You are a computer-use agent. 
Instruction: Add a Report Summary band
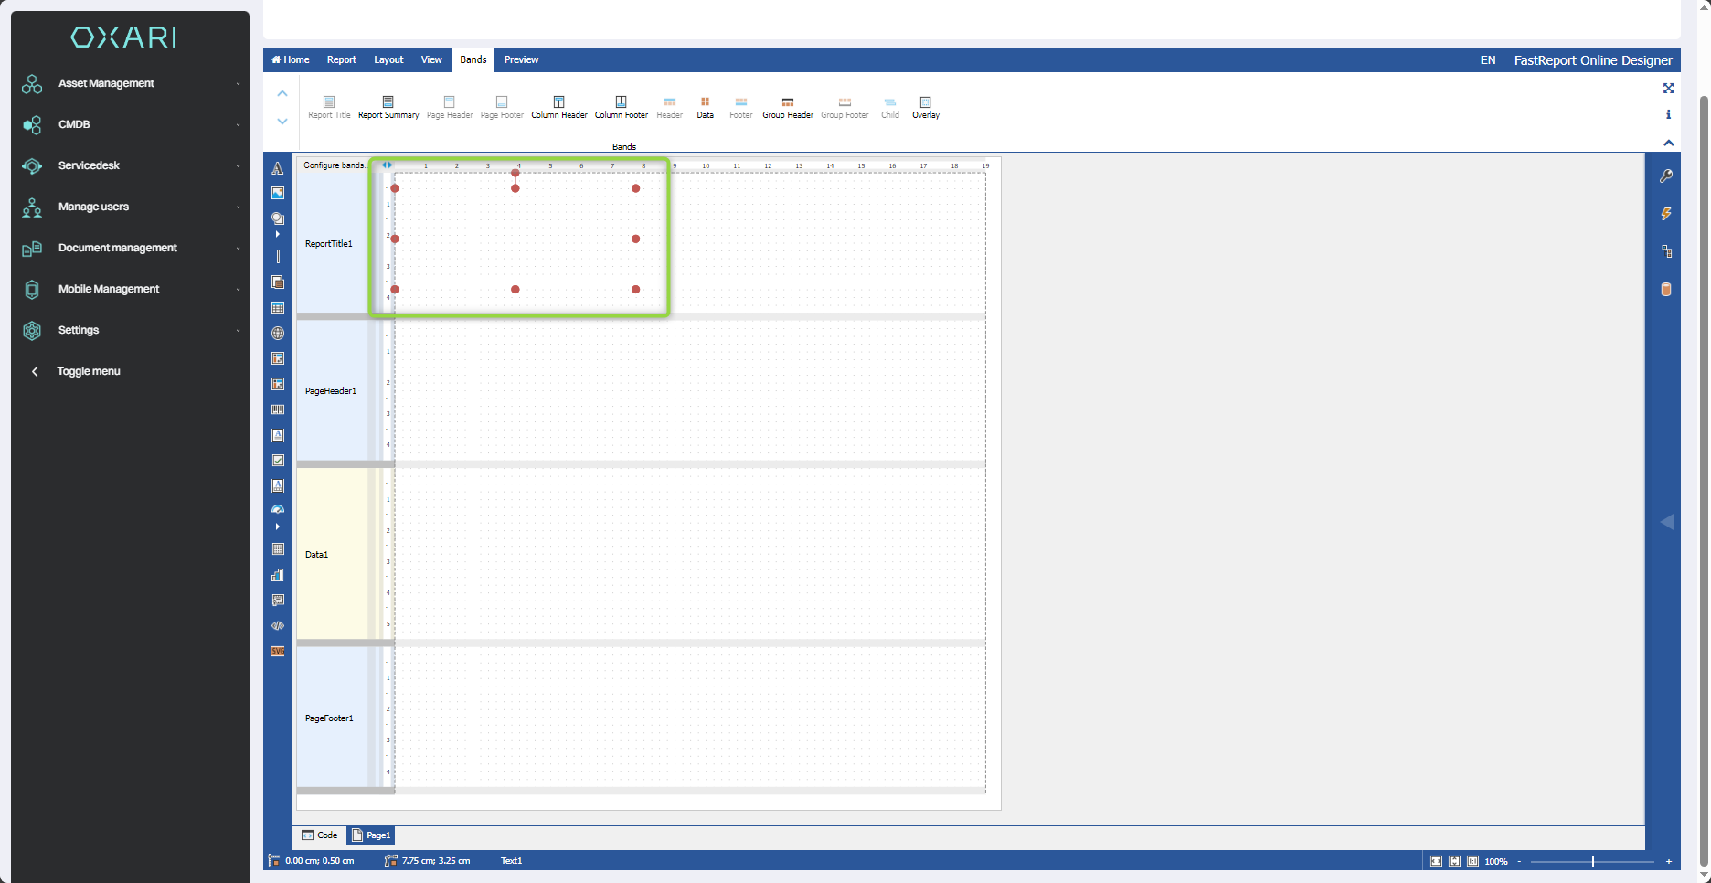pyautogui.click(x=388, y=107)
